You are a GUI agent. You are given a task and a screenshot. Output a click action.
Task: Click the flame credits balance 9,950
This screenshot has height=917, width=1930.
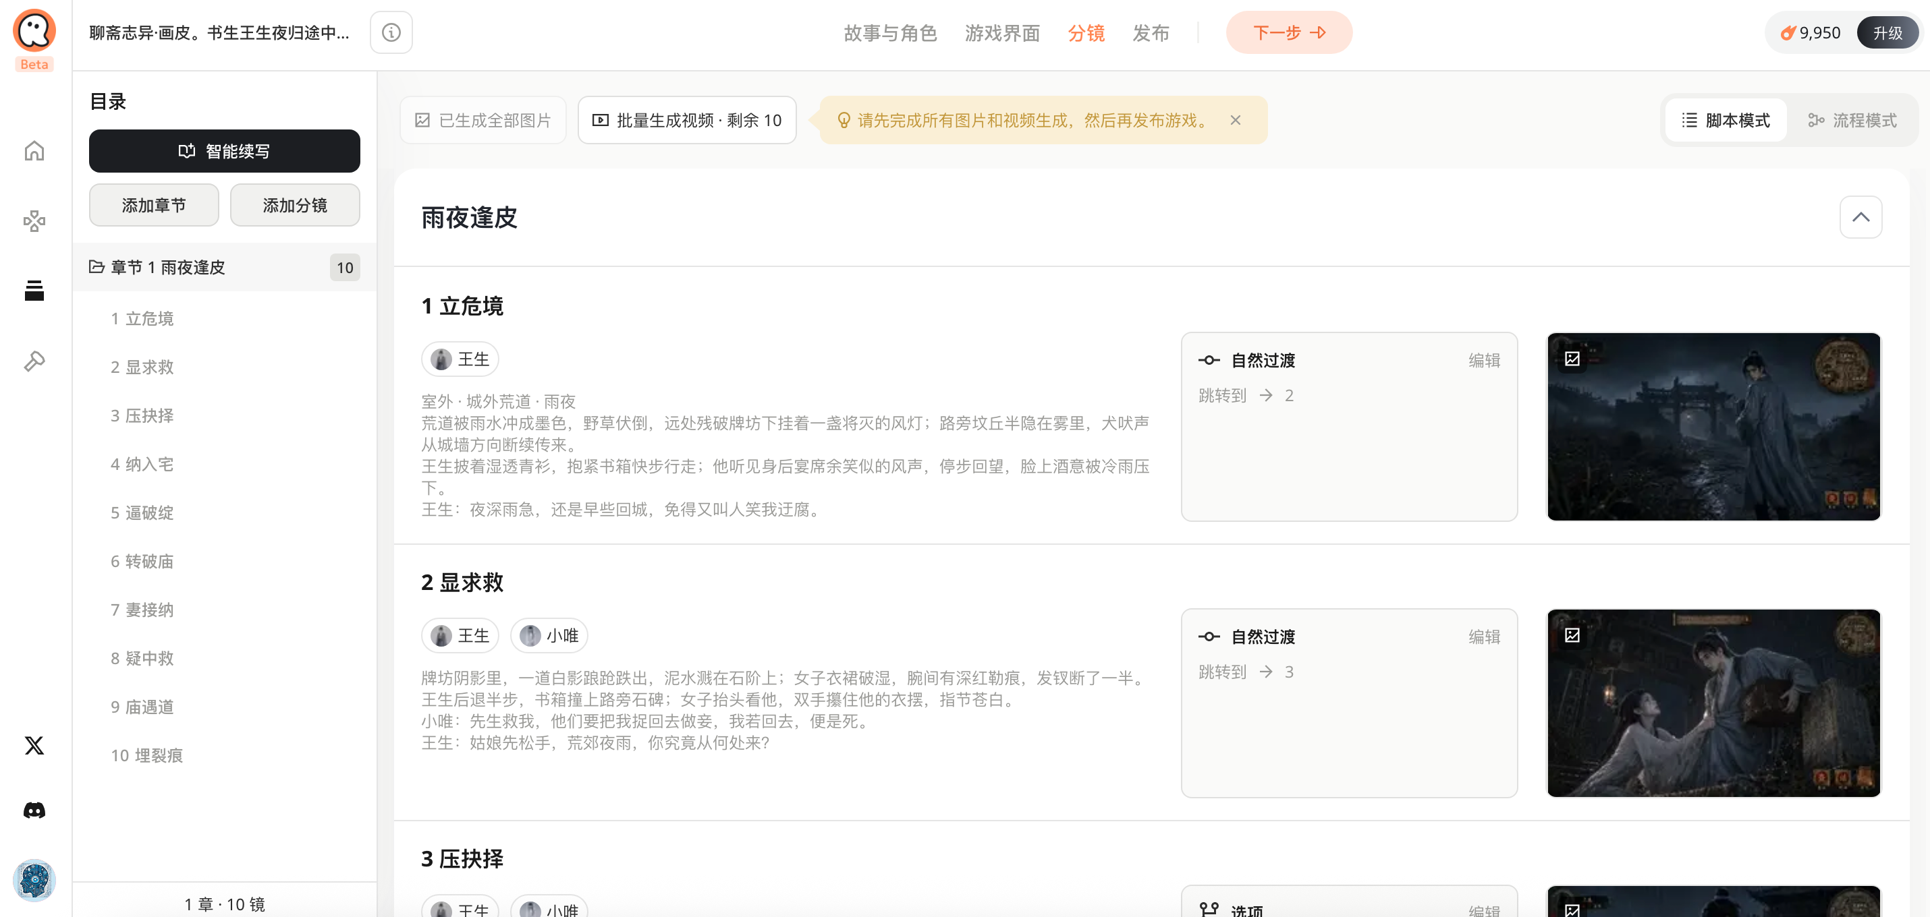coord(1810,33)
